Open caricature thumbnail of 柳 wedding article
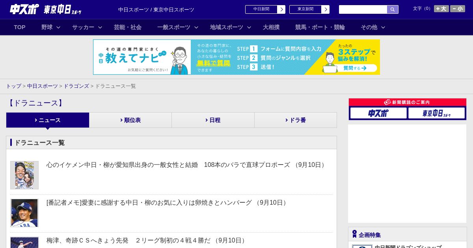Screen dimensions: 473x248 (x=24, y=175)
